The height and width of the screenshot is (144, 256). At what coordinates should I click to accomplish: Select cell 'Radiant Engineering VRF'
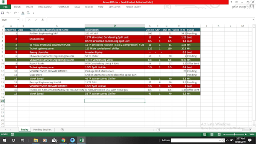(x=57, y=34)
